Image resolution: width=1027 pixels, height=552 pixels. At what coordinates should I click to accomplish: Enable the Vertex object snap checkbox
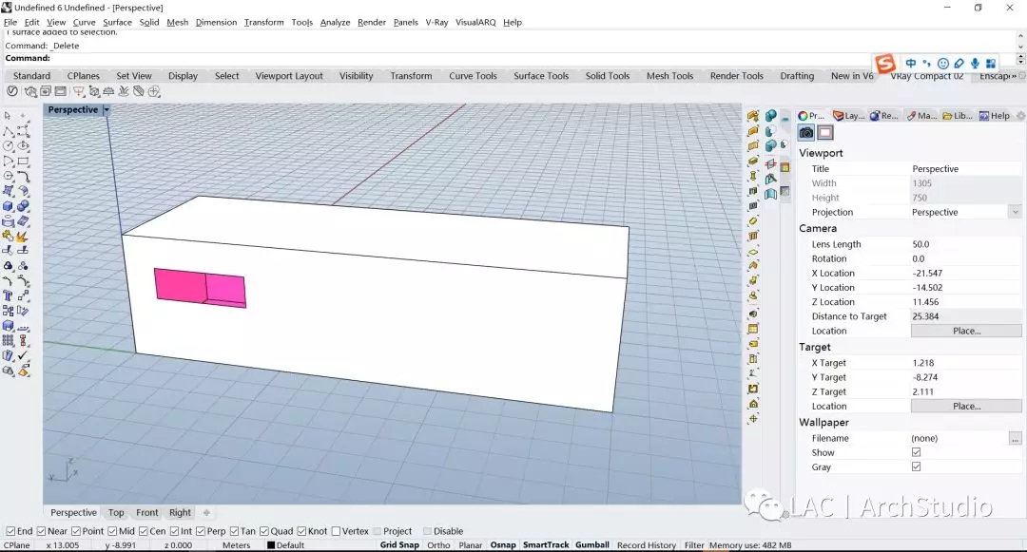[336, 531]
